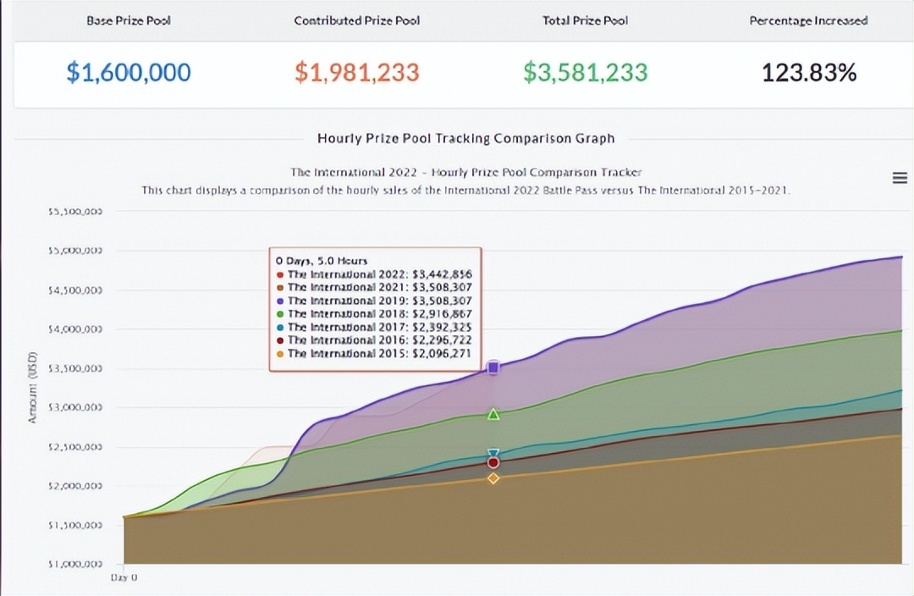Click the red bullet for International 2022

pyautogui.click(x=280, y=274)
